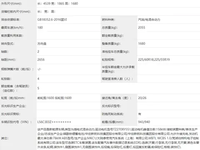Screen dimensions: 200x150
Task: Select the 驾驶室准乘人数(人) label
Action: coord(117,79)
